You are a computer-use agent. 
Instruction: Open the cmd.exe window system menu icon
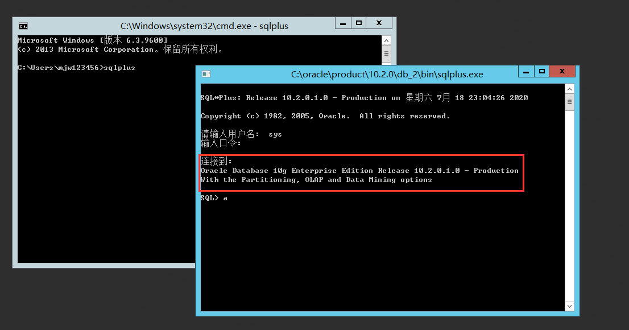[x=23, y=26]
